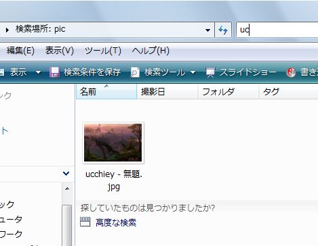Click the search box containing "uc"

[x=277, y=30]
